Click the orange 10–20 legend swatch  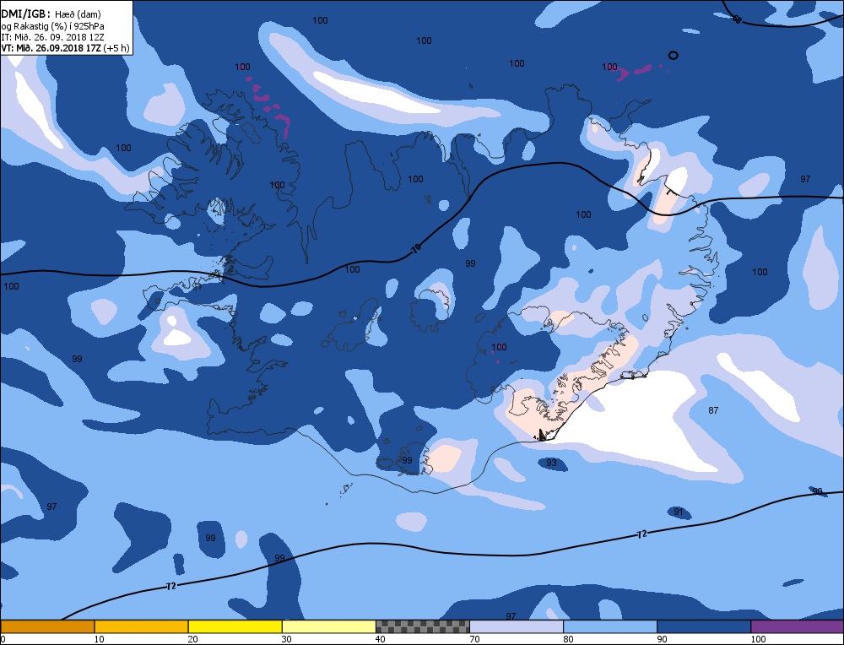(x=141, y=626)
